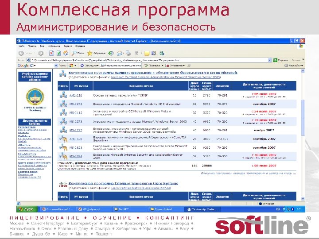The image size is (319, 239).
Task: Open the AMS-110 course link
Action: [76, 95]
